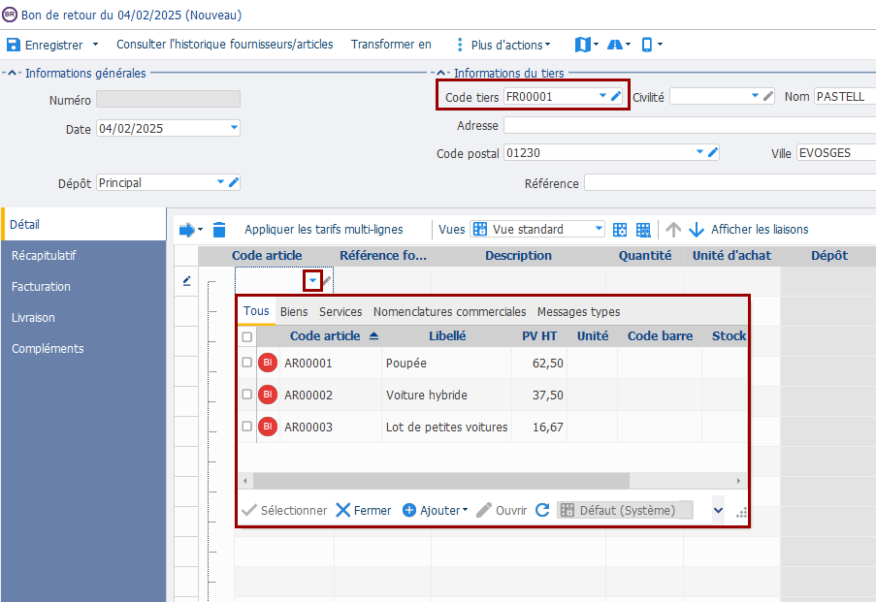Click the article popup horizontal scrollbar
Image resolution: width=876 pixels, height=602 pixels.
coord(441,480)
